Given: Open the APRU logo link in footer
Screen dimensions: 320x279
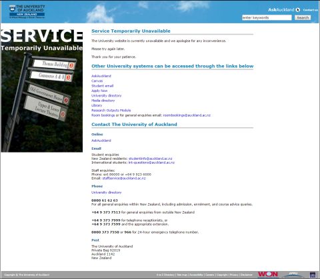Looking at the screenshot, I should tap(293, 274).
